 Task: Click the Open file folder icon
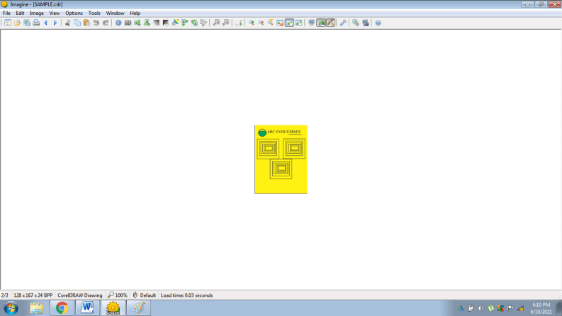pyautogui.click(x=17, y=23)
